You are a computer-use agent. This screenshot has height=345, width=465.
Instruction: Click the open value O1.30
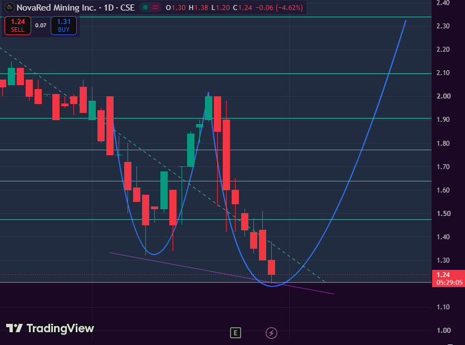tap(175, 8)
